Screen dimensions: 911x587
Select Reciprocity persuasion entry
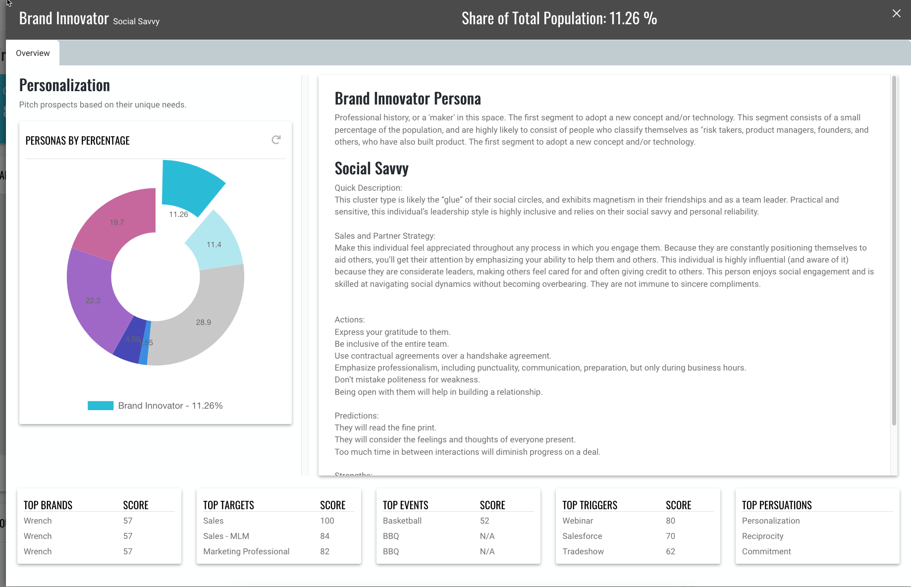tap(762, 536)
